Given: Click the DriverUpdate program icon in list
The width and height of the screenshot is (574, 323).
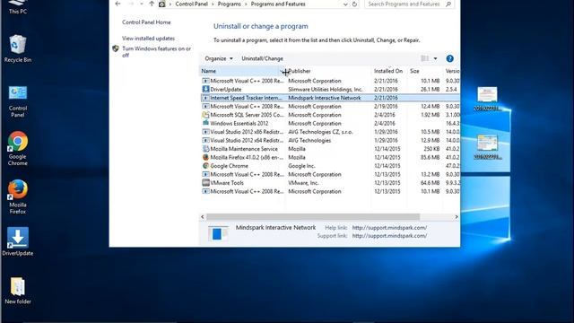Looking at the screenshot, I should click(205, 90).
